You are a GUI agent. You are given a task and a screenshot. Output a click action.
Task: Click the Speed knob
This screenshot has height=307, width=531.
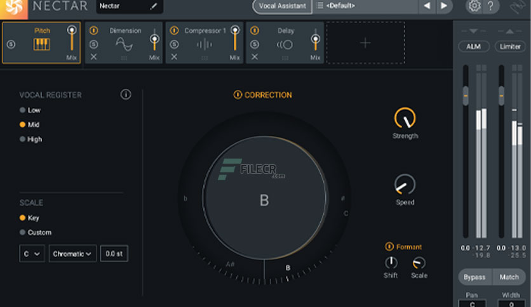coord(405,185)
